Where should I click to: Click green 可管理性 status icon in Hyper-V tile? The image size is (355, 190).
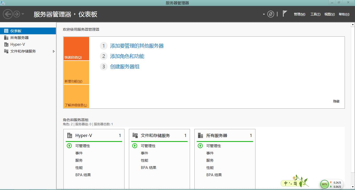tap(69, 146)
